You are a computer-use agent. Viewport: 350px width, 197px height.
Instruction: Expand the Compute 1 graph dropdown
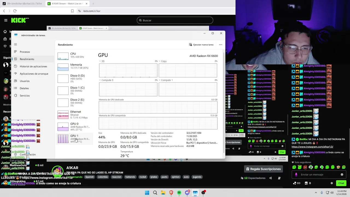[160, 80]
